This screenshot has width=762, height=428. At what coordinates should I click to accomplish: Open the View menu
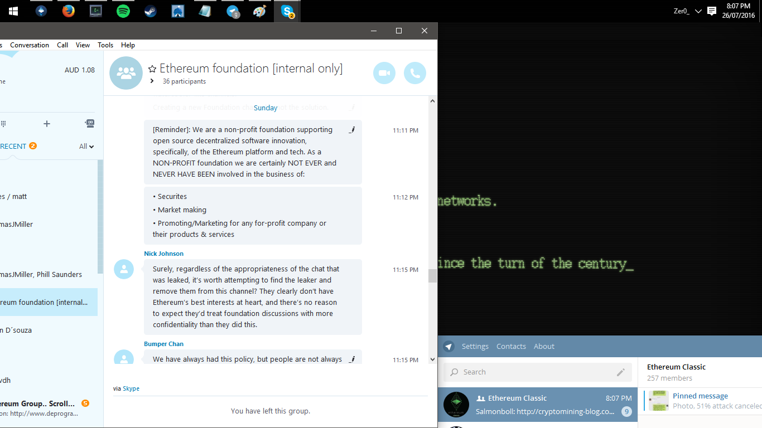click(83, 45)
